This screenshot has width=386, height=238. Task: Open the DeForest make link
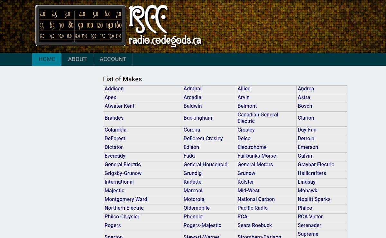click(115, 139)
